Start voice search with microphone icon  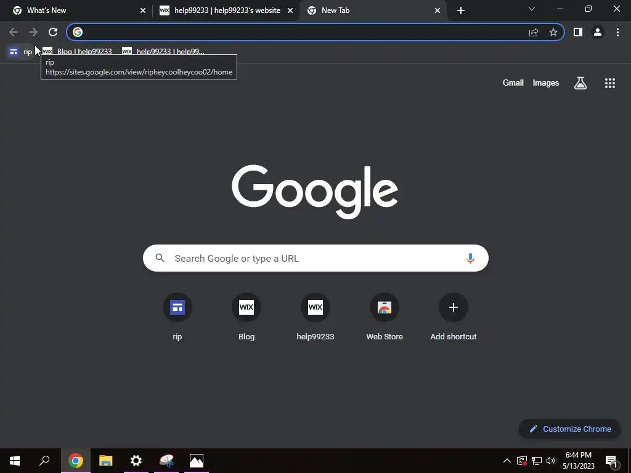click(470, 258)
